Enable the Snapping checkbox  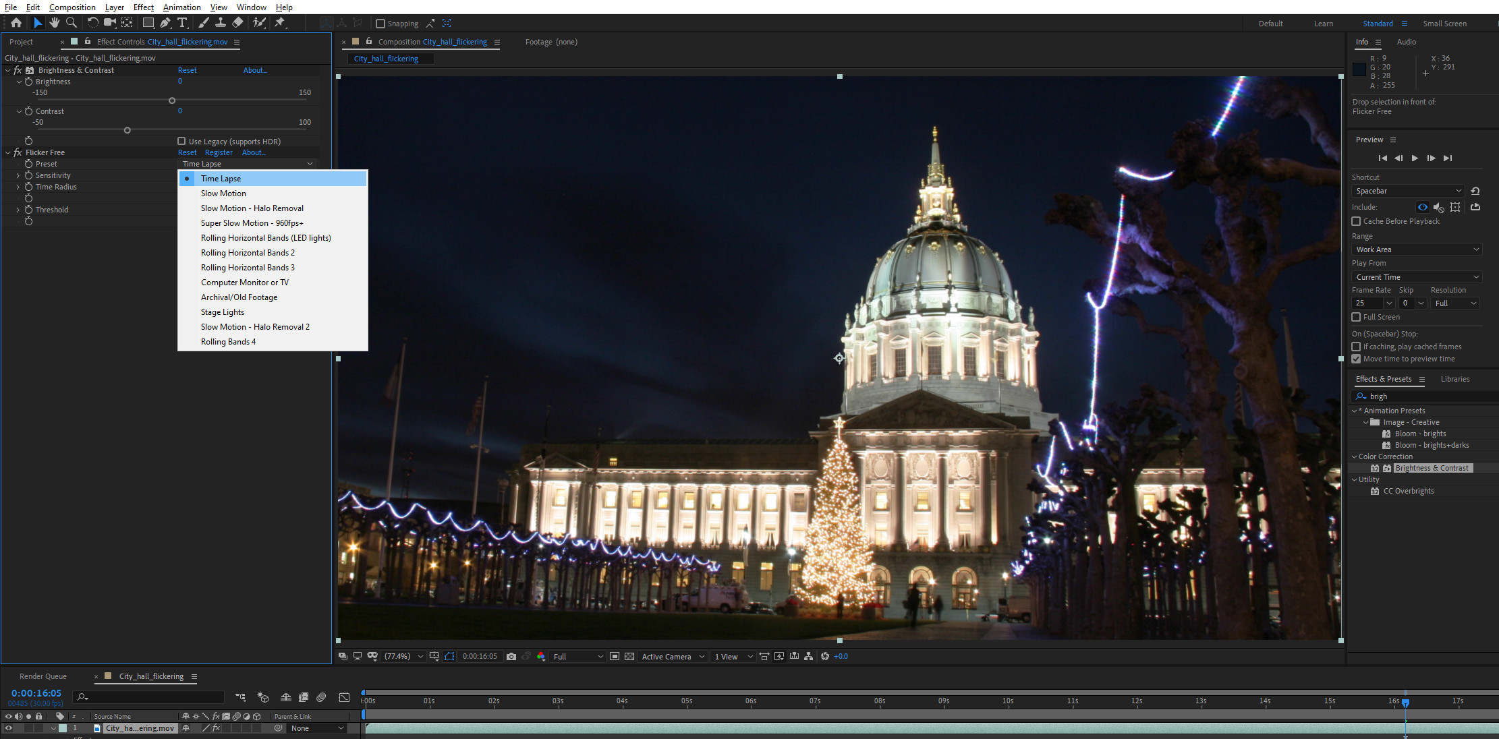coord(380,24)
